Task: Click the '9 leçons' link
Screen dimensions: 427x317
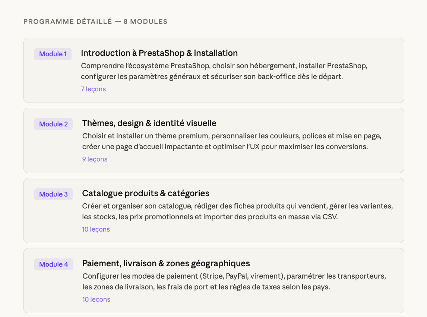Action: [x=95, y=159]
